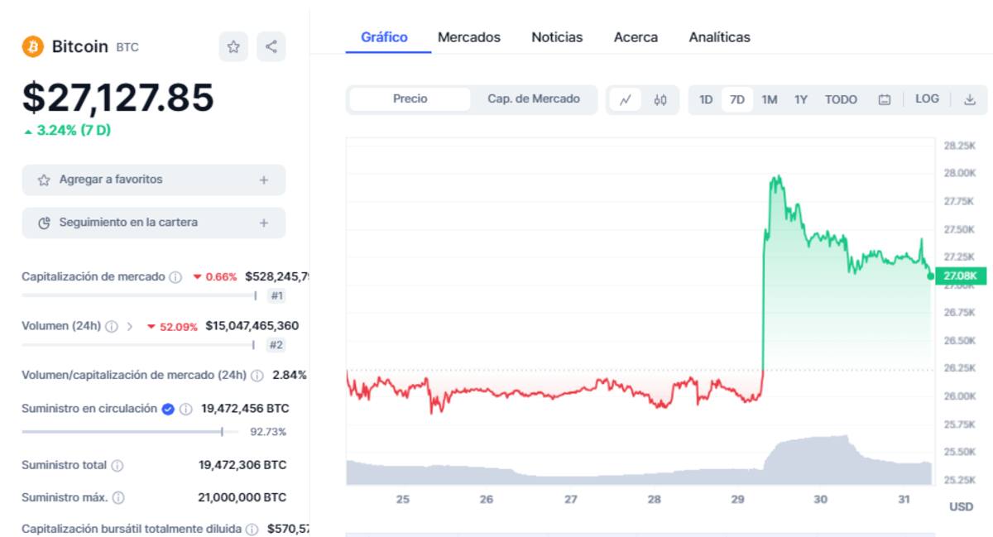Image resolution: width=993 pixels, height=537 pixels.
Task: Open the calendar date range picker
Action: [885, 99]
